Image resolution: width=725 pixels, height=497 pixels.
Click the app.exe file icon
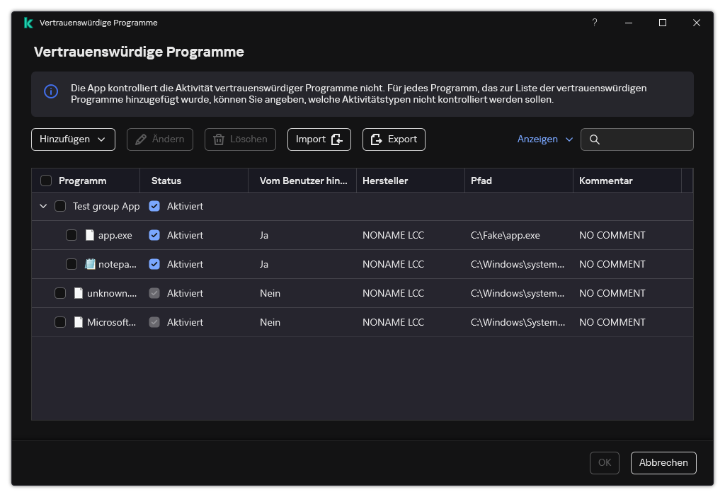[90, 235]
